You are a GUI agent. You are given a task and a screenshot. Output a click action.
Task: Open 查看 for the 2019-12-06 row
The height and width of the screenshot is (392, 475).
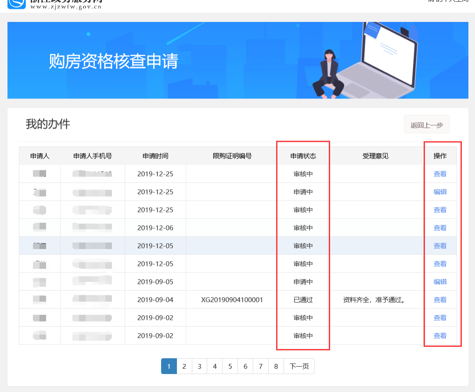coord(440,228)
